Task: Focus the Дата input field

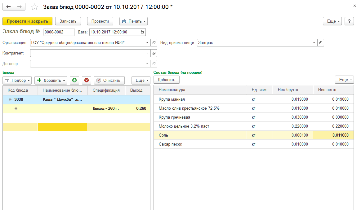Action: (x=114, y=32)
